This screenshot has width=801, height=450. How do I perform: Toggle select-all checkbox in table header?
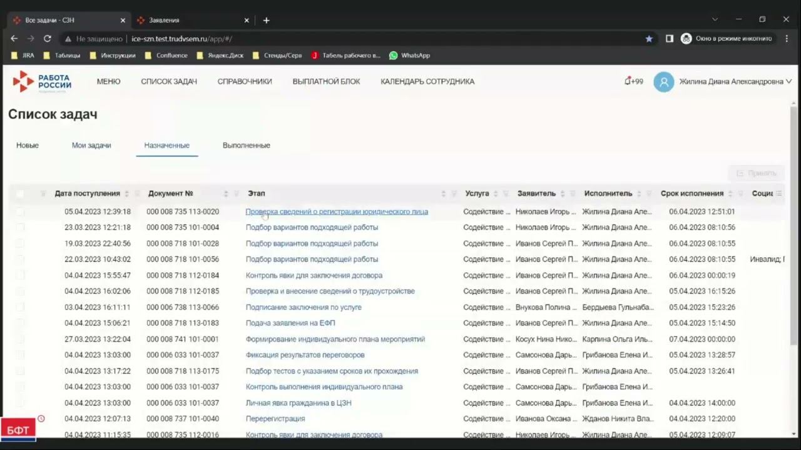tap(20, 194)
